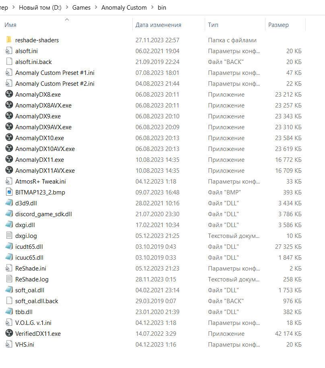Click the soft_oal.dll.back blank file icon
Image resolution: width=325 pixels, height=368 pixels.
tap(9, 301)
